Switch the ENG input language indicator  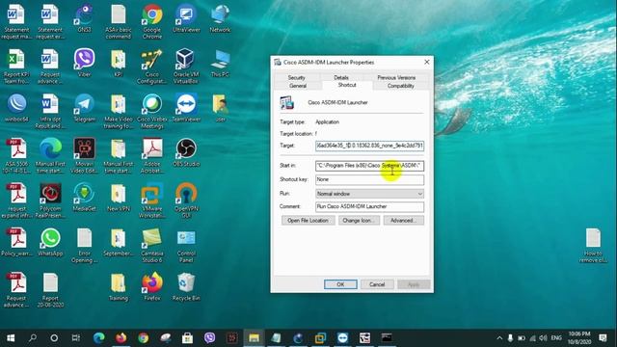click(556, 337)
